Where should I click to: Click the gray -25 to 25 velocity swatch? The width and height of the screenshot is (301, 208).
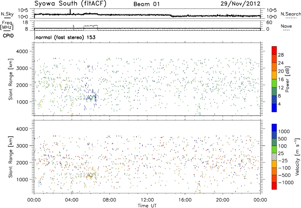point(274,157)
